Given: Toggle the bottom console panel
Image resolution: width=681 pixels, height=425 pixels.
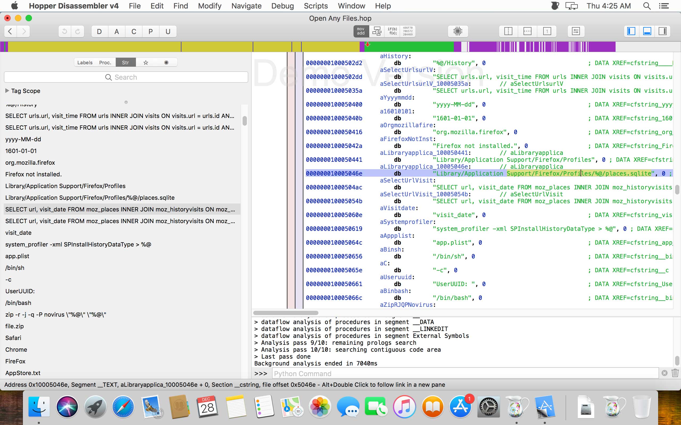Looking at the screenshot, I should [647, 31].
